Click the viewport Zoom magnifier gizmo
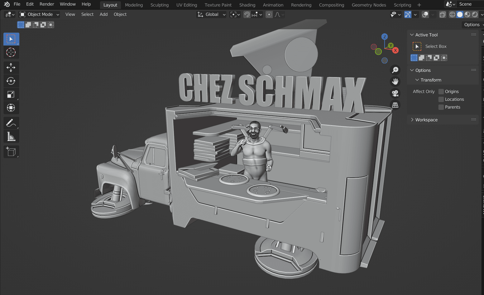484x295 pixels. click(x=395, y=70)
